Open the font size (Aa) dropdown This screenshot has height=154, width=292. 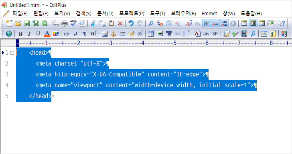point(189,23)
